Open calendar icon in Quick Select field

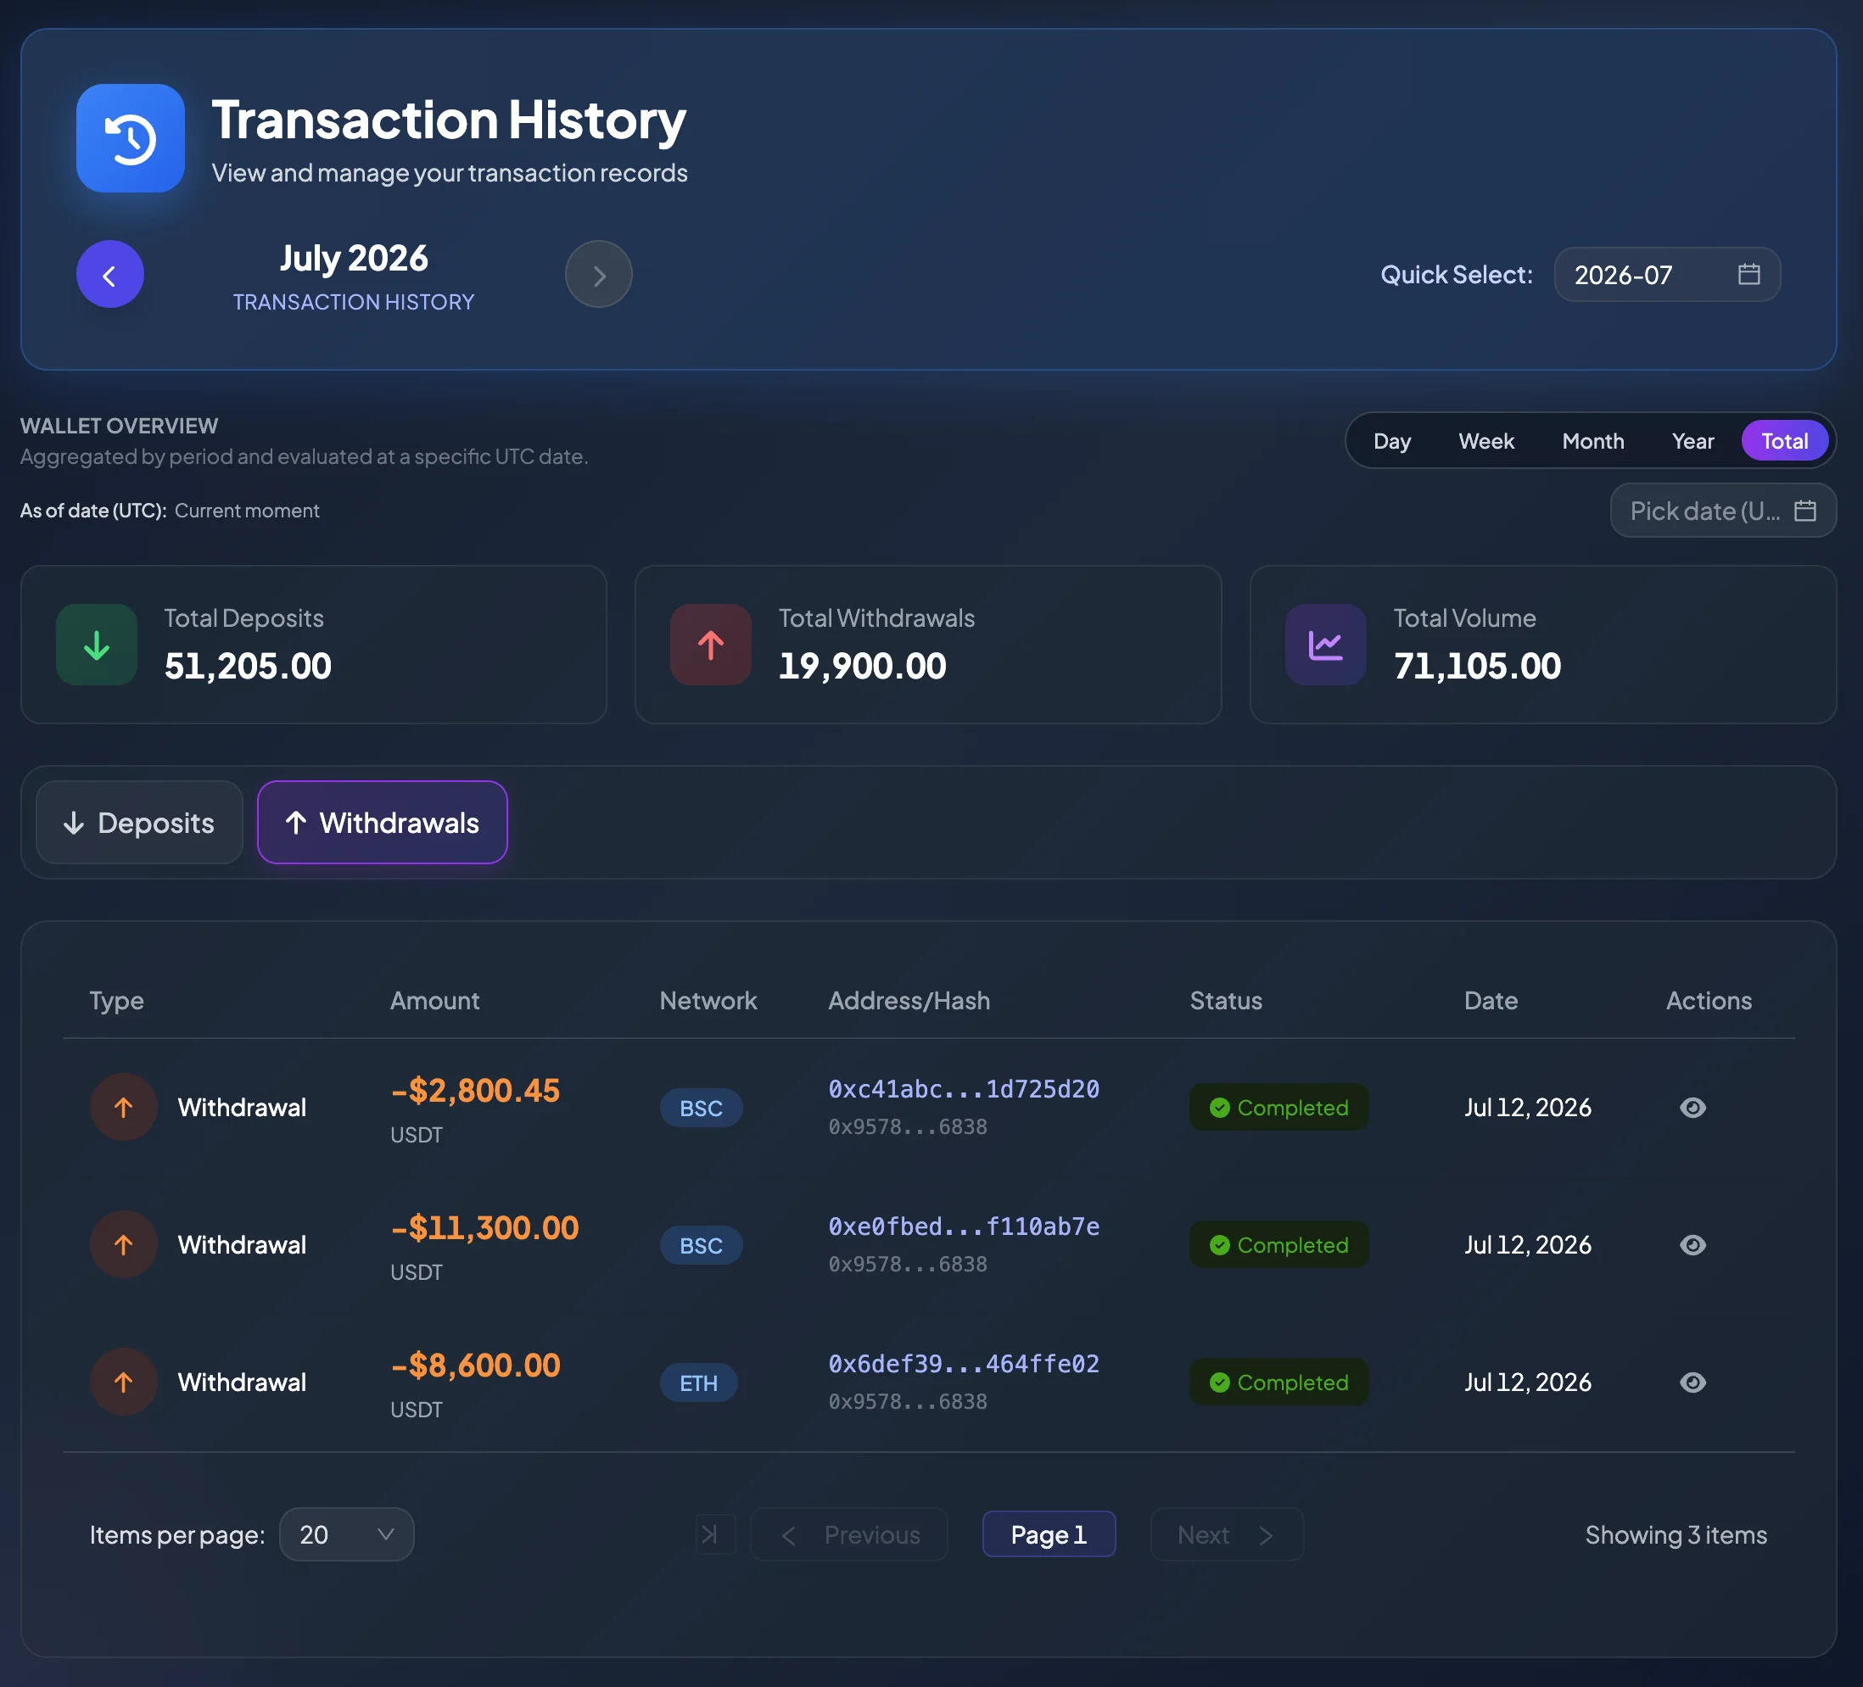pos(1748,275)
